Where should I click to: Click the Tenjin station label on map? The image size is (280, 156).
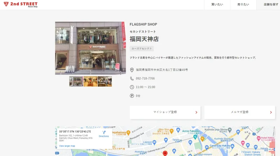point(176,141)
